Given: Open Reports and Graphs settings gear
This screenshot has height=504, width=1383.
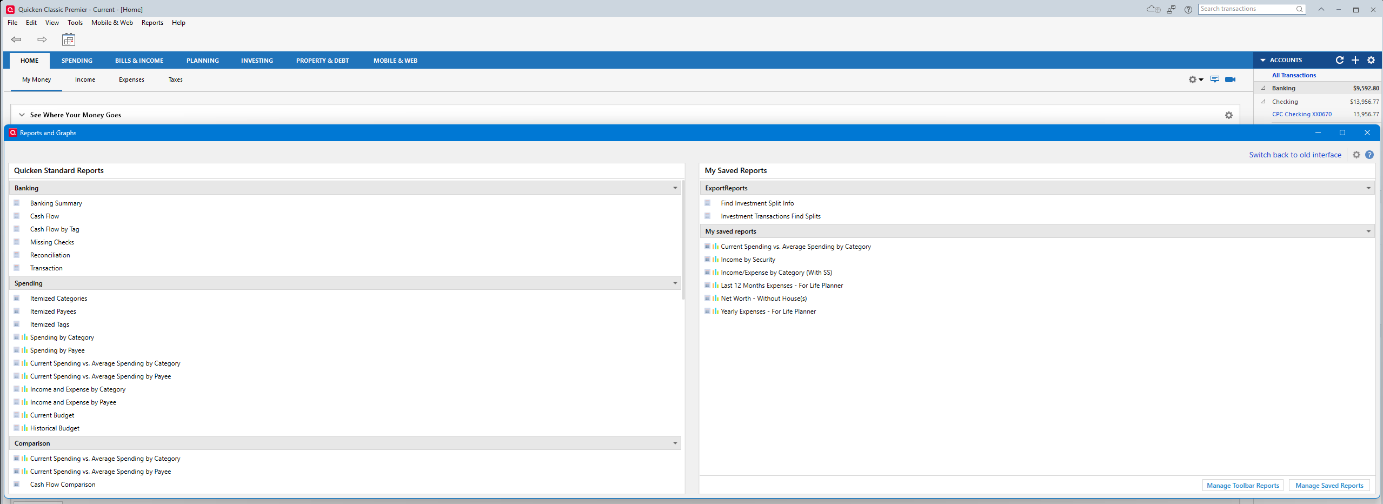Looking at the screenshot, I should (1357, 155).
